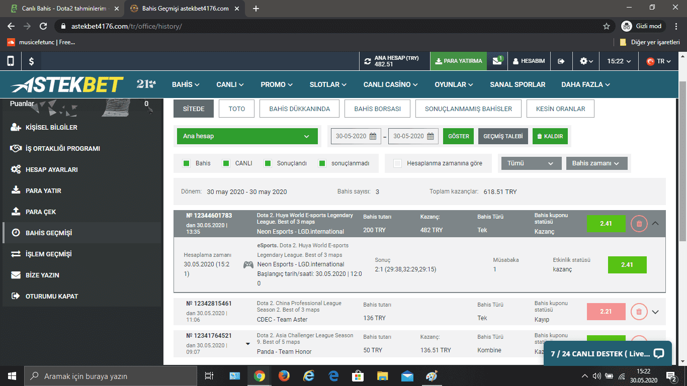Open the 15:22 time zone dropdown
This screenshot has width=687, height=386.
point(619,61)
